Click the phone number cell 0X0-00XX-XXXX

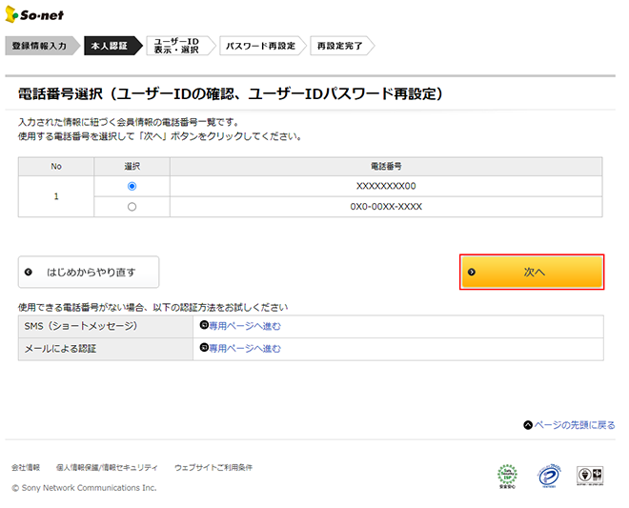(386, 206)
